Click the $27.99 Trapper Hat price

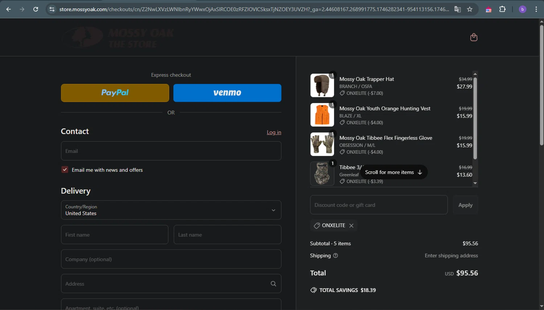coord(464,86)
